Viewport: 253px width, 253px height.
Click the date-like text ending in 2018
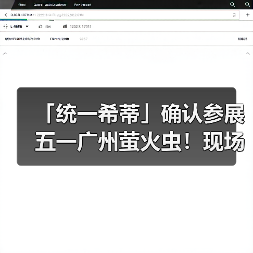[x=59, y=39]
